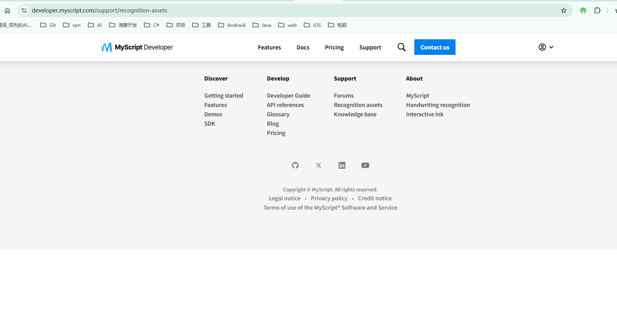The width and height of the screenshot is (617, 310).
Task: Open the MyScript link under About
Action: (417, 96)
